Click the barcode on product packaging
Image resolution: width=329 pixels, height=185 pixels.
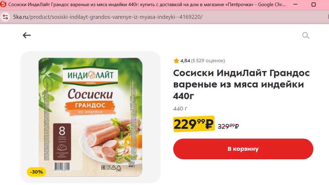(62, 167)
